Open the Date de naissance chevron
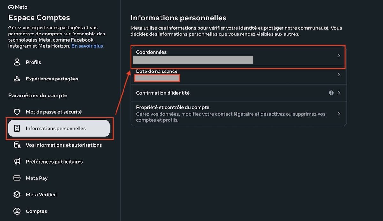This screenshot has width=383, height=221. pos(339,75)
